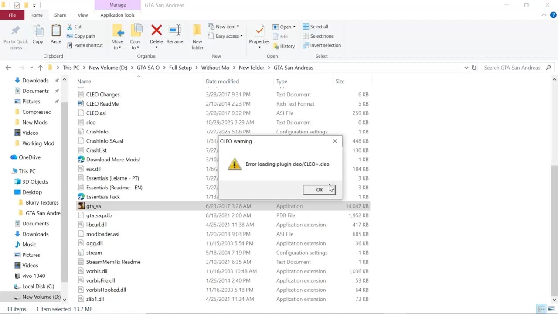Sort files by Date modified column

tap(222, 81)
